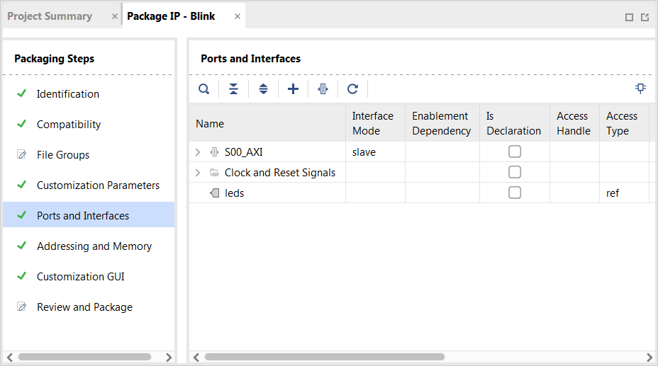Enable Is Declaration for leds port
658x366 pixels.
click(x=515, y=193)
